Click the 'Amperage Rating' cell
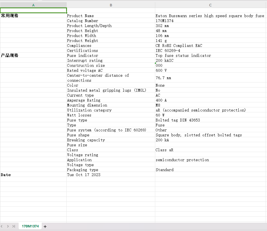267x231 pixels. [111, 100]
